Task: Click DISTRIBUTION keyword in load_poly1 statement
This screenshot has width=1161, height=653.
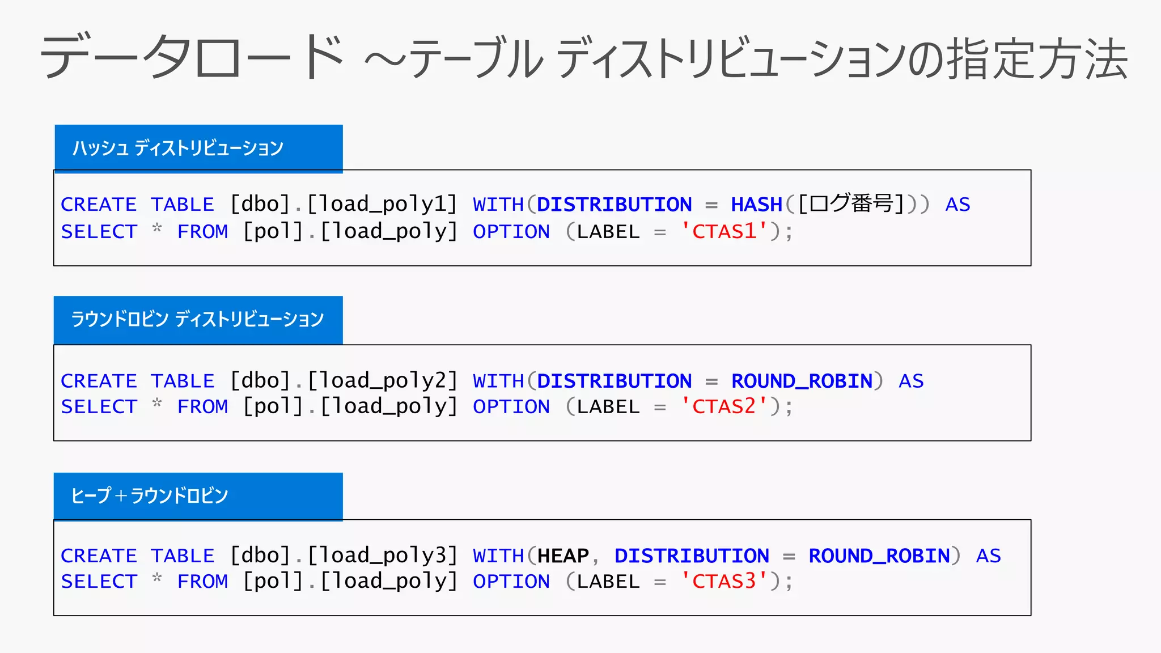Action: point(615,205)
